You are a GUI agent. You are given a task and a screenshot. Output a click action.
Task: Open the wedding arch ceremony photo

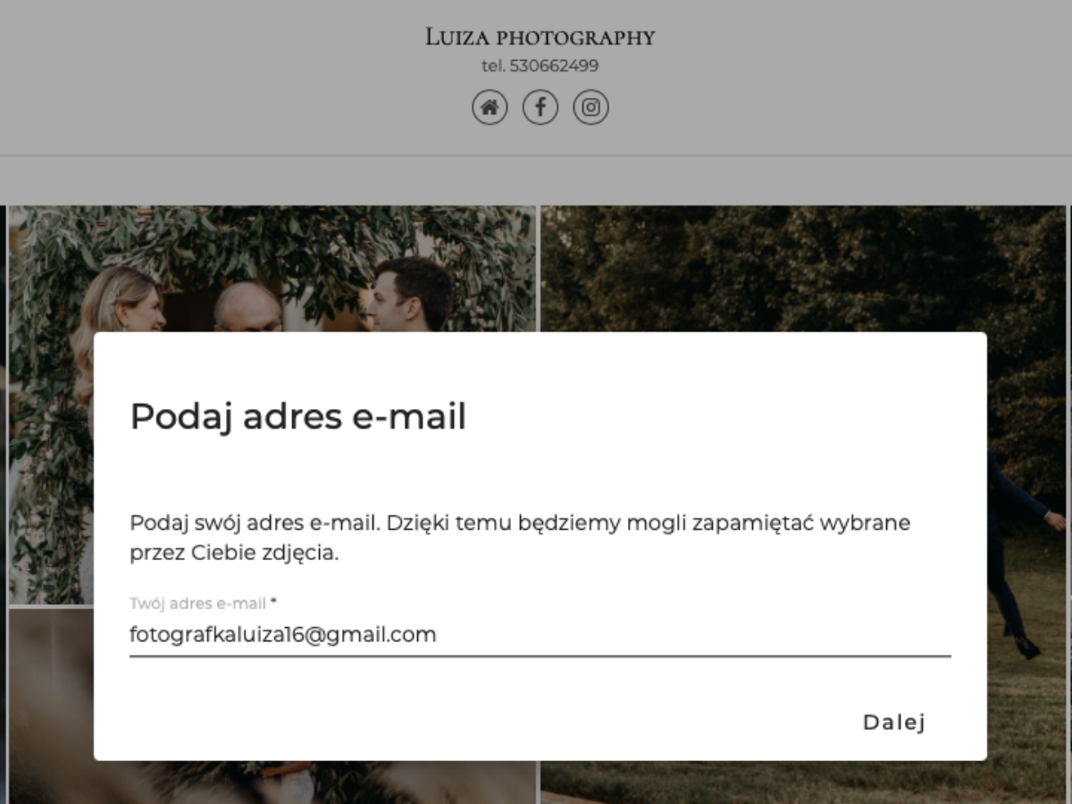(272, 268)
